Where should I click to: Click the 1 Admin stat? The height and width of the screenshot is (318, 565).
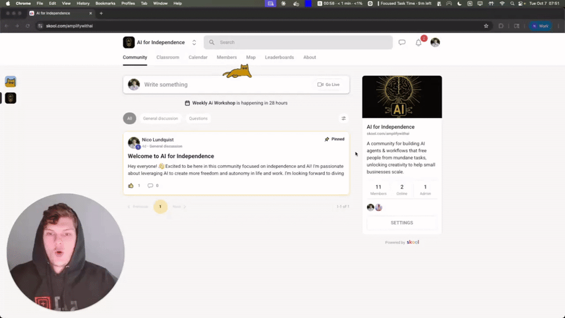(x=425, y=190)
